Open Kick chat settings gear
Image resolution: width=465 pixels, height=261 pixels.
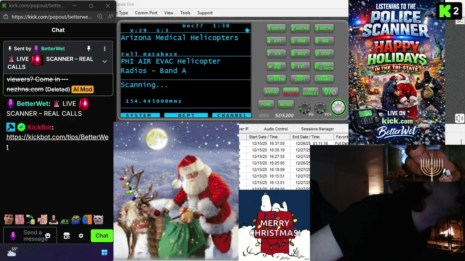point(81,236)
